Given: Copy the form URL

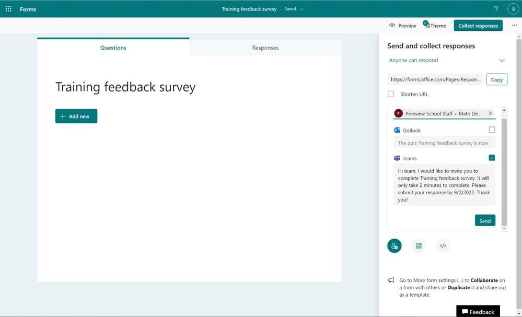Looking at the screenshot, I should 497,79.
